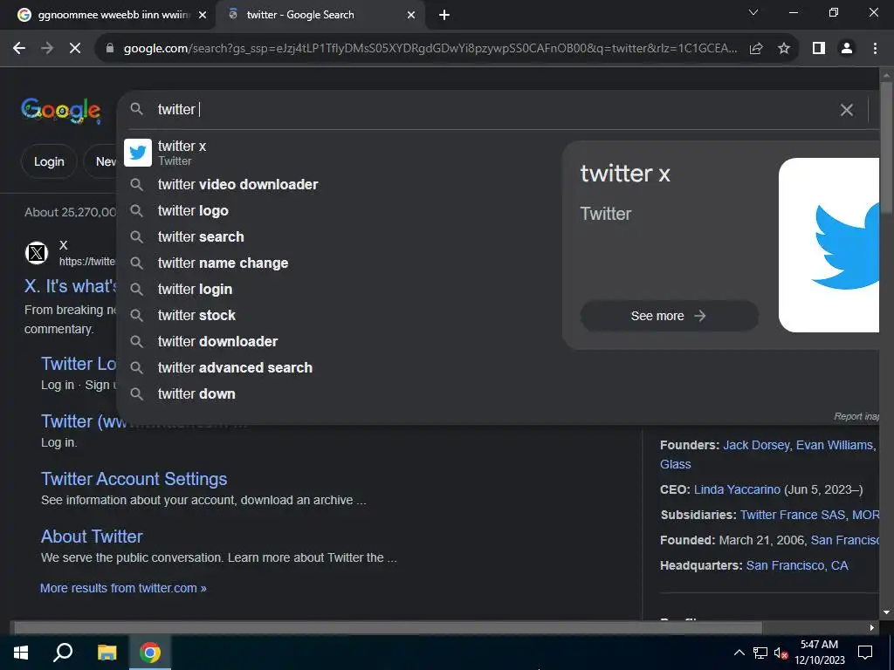The image size is (894, 670).
Task: Click the vertical scrollbar down arrow
Action: [886, 612]
